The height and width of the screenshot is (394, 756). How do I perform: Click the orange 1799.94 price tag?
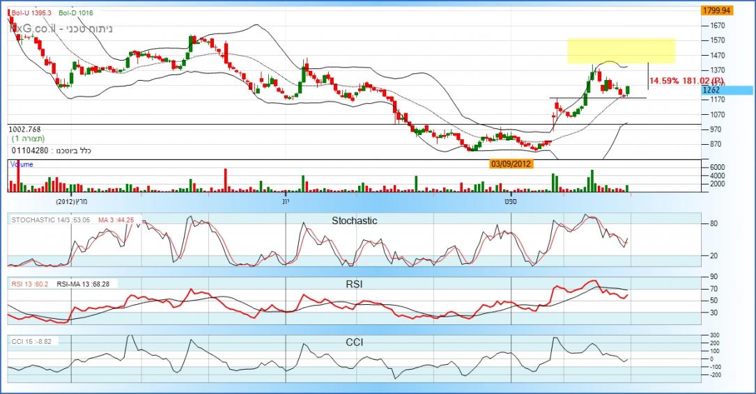(x=716, y=10)
